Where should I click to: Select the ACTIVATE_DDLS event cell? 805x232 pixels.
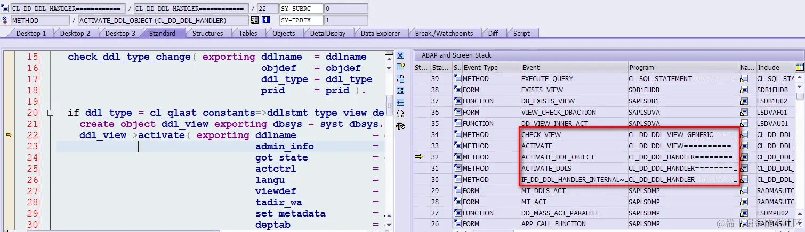click(574, 169)
